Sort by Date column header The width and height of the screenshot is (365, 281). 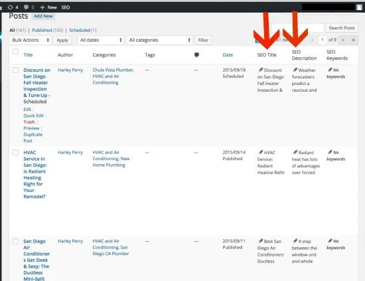point(228,55)
